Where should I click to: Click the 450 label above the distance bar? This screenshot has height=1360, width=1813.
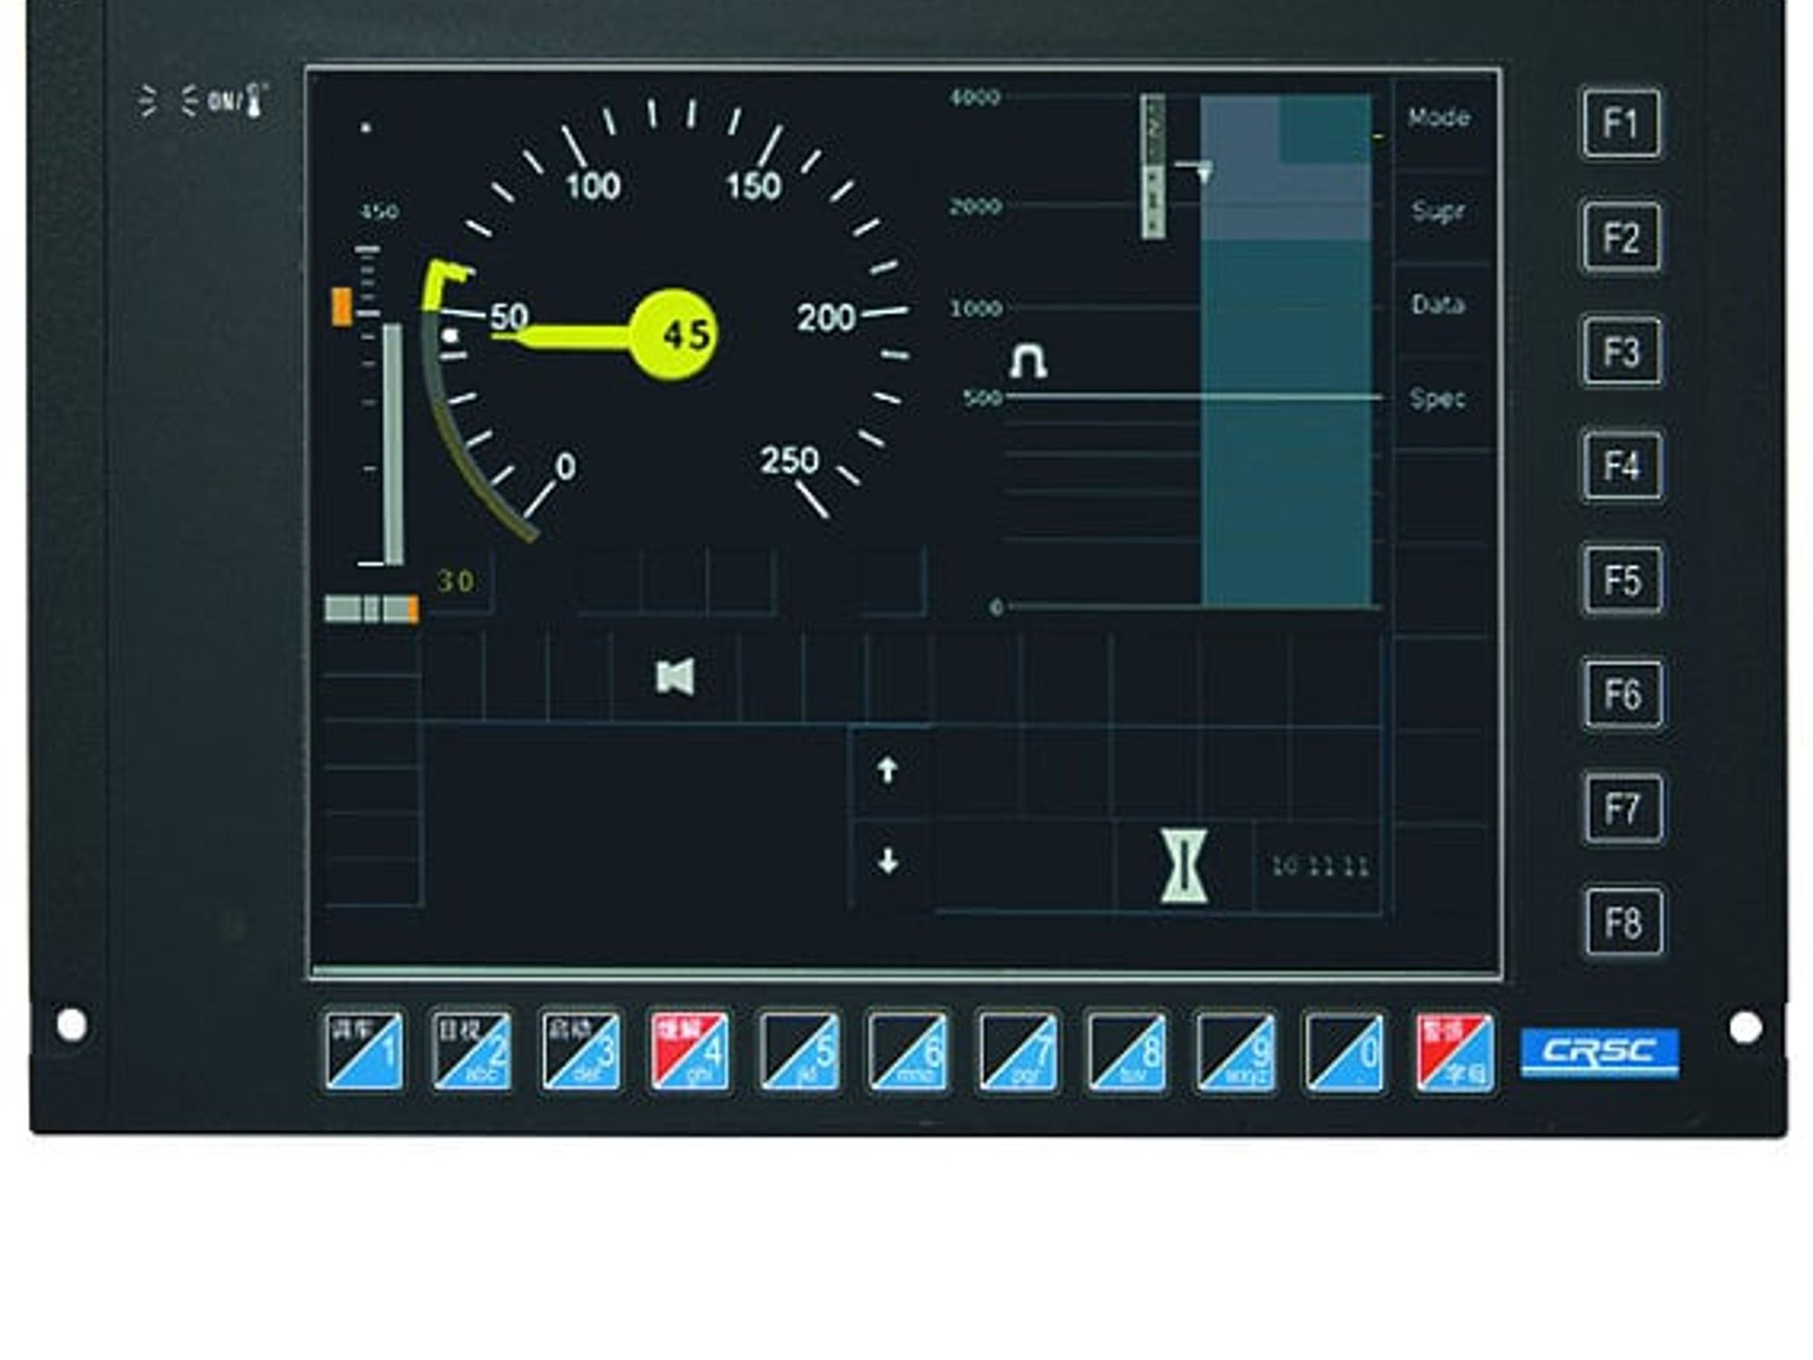click(x=379, y=212)
